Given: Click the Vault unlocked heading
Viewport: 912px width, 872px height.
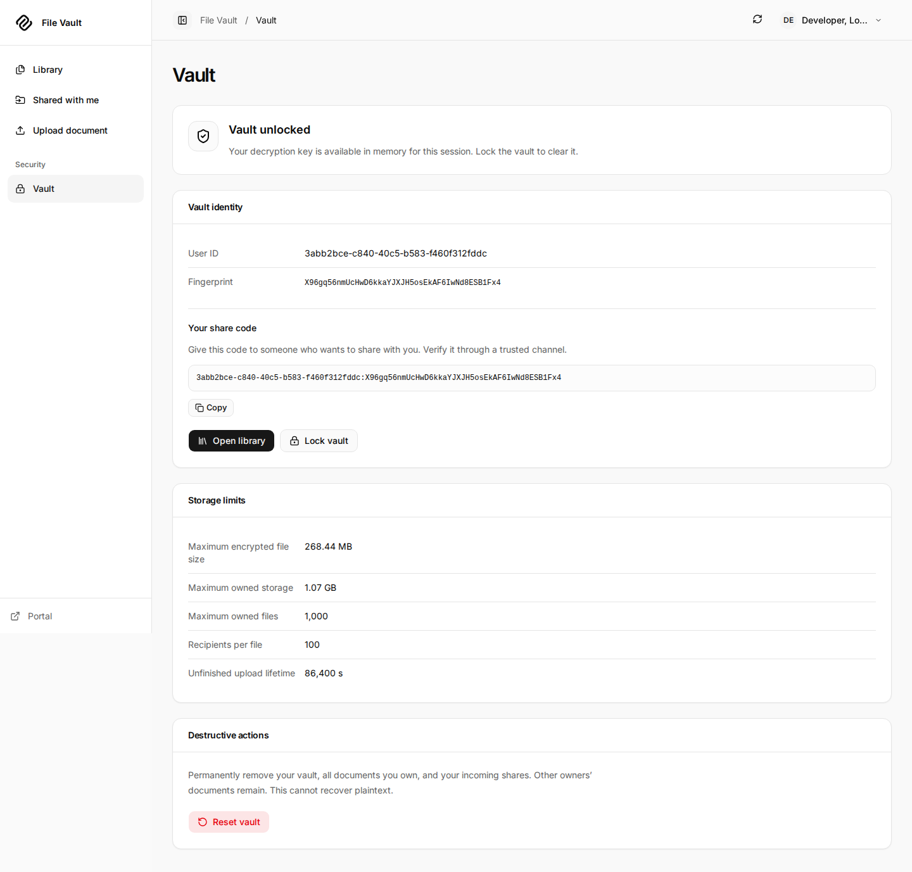Looking at the screenshot, I should pos(269,130).
